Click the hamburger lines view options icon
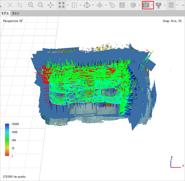This screenshot has width=185, height=181. point(171,5)
